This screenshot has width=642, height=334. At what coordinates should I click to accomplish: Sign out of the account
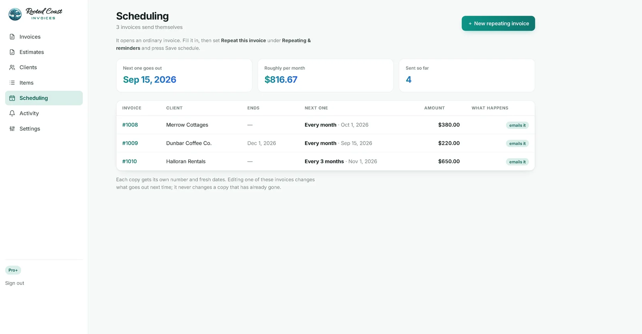tap(15, 283)
